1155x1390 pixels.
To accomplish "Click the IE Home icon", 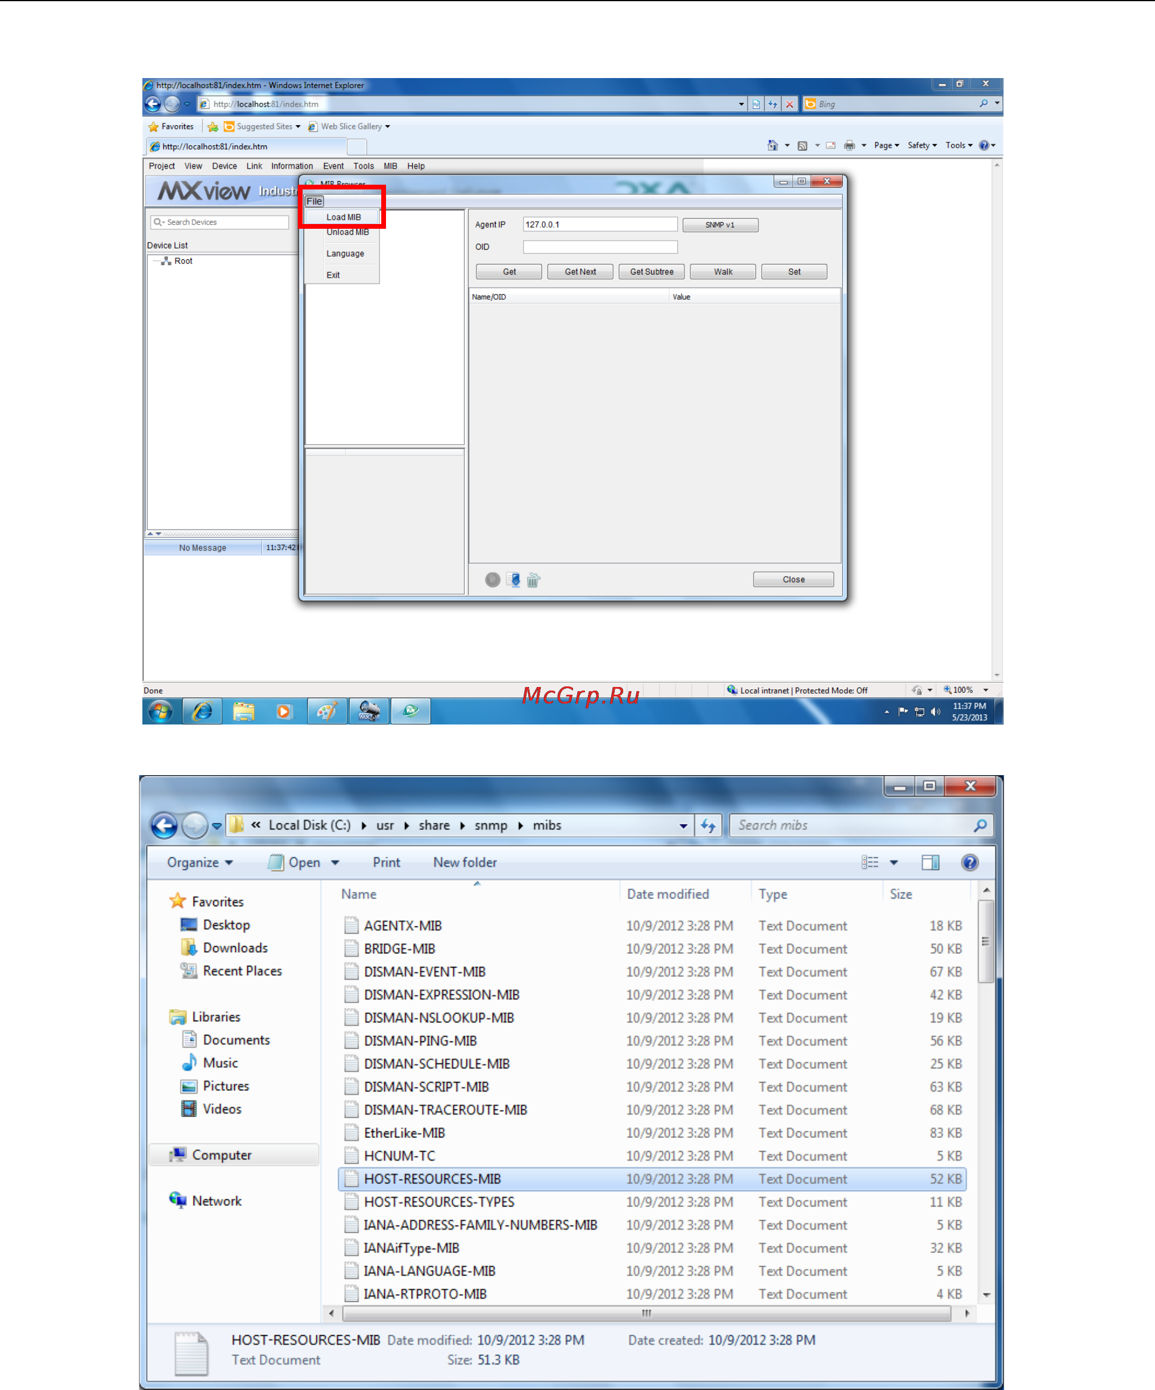I will tap(773, 145).
